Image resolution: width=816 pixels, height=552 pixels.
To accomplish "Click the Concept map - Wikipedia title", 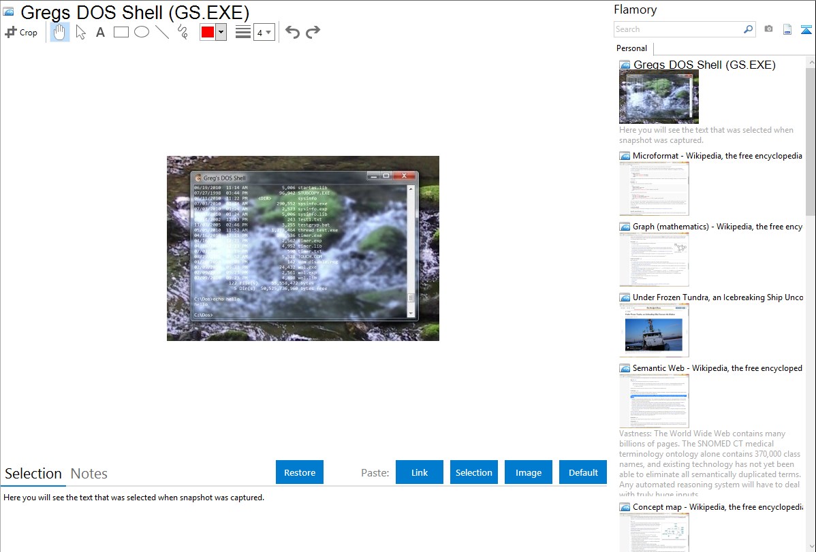I will coord(717,506).
